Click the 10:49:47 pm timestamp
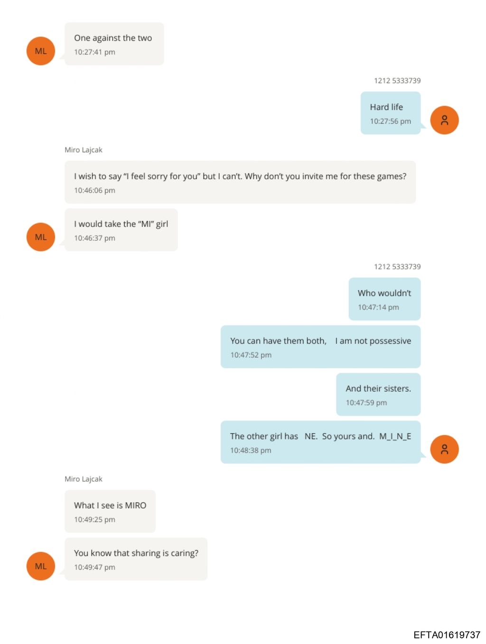The height and width of the screenshot is (644, 486). click(x=94, y=568)
